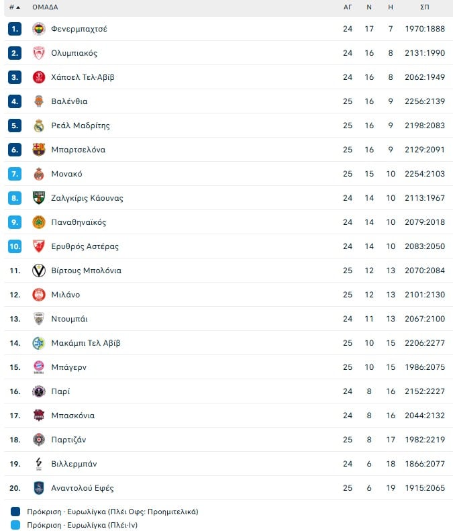453x531 pixels.
Task: Sort table by the # rank column
Action: click(14, 7)
